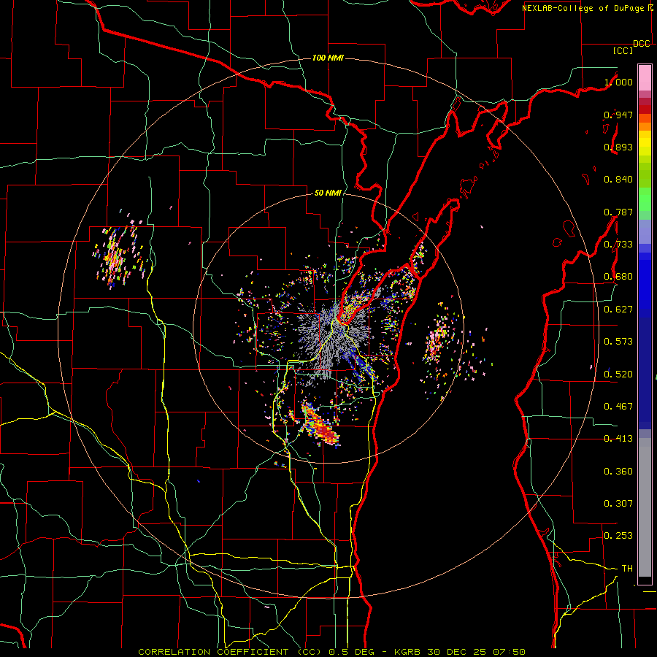Click the 100 NMI range ring label

click(328, 58)
